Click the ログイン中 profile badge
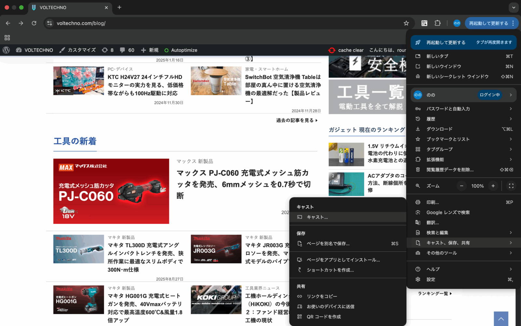The image size is (521, 326). [x=490, y=95]
